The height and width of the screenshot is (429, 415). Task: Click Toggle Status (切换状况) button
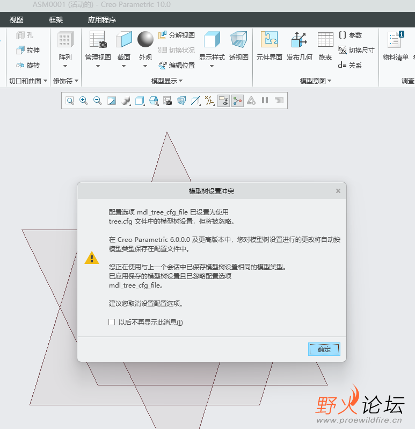coord(177,50)
